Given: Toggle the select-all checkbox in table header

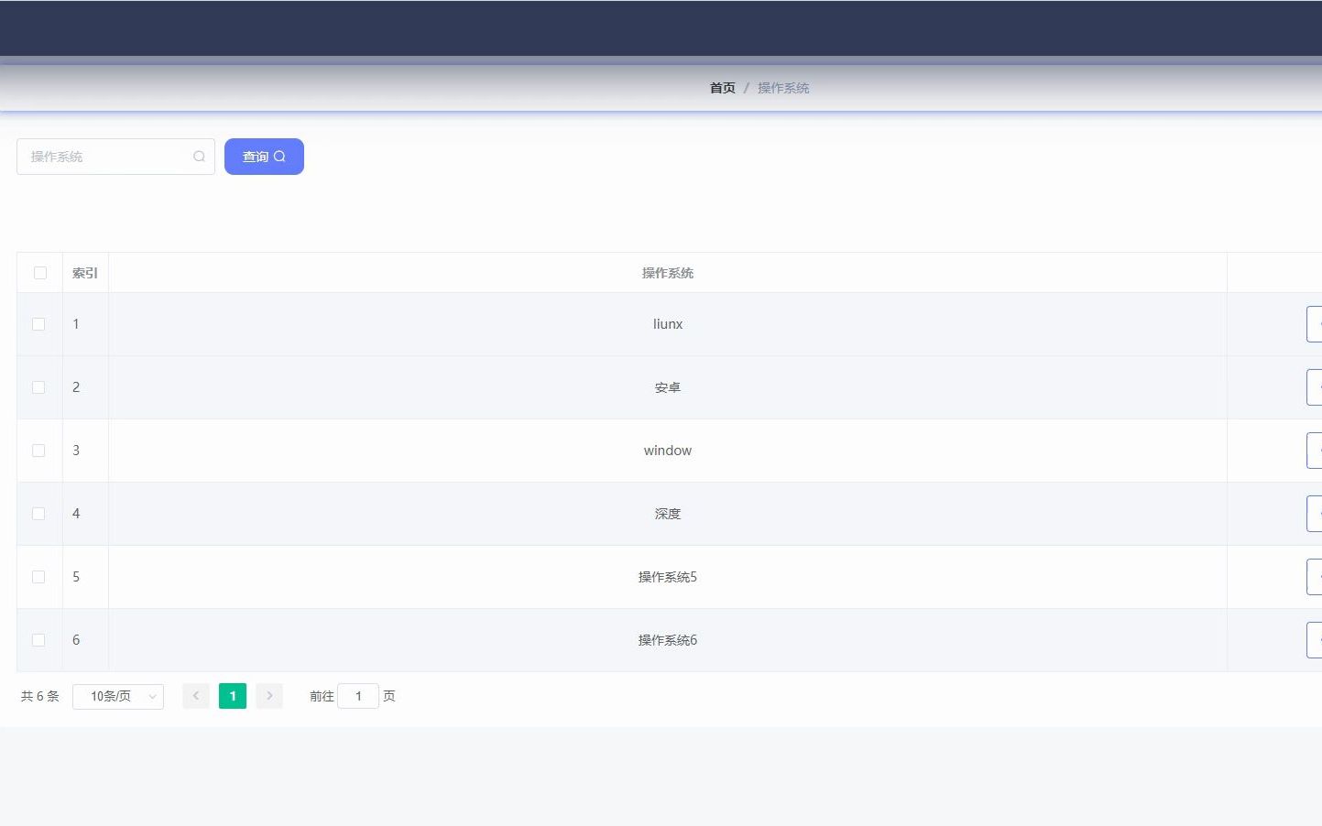Looking at the screenshot, I should (x=40, y=273).
